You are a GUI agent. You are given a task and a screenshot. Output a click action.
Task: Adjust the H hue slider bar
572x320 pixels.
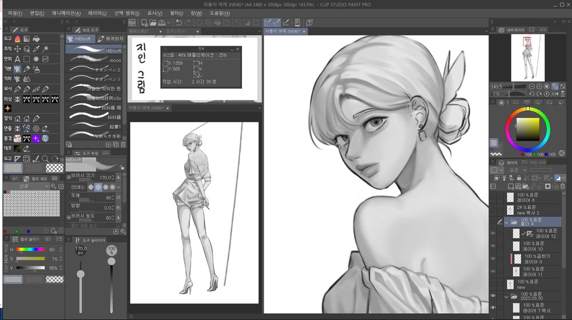tap(30, 250)
